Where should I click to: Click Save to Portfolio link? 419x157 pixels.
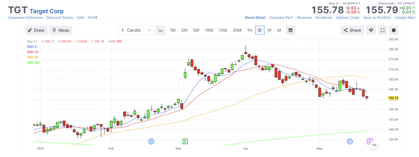377,18
